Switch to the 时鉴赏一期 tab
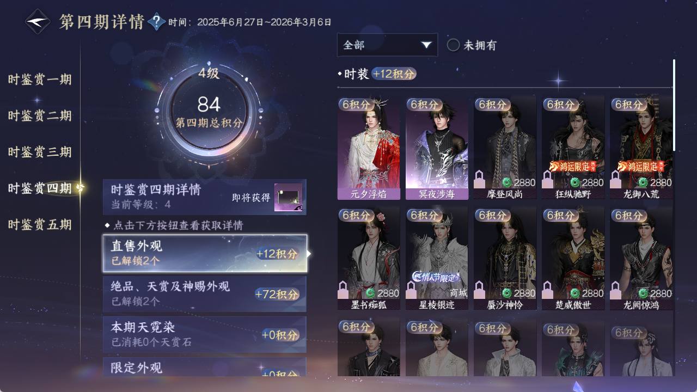The width and height of the screenshot is (697, 392). 40,79
